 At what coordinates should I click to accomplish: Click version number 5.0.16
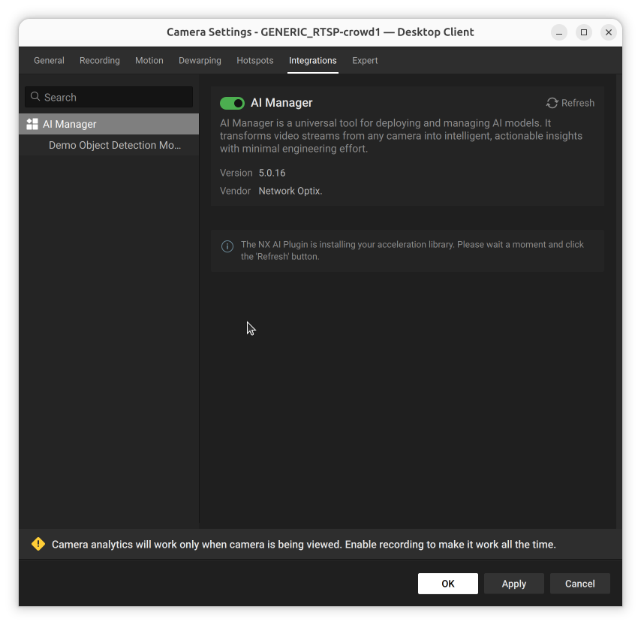tap(272, 173)
